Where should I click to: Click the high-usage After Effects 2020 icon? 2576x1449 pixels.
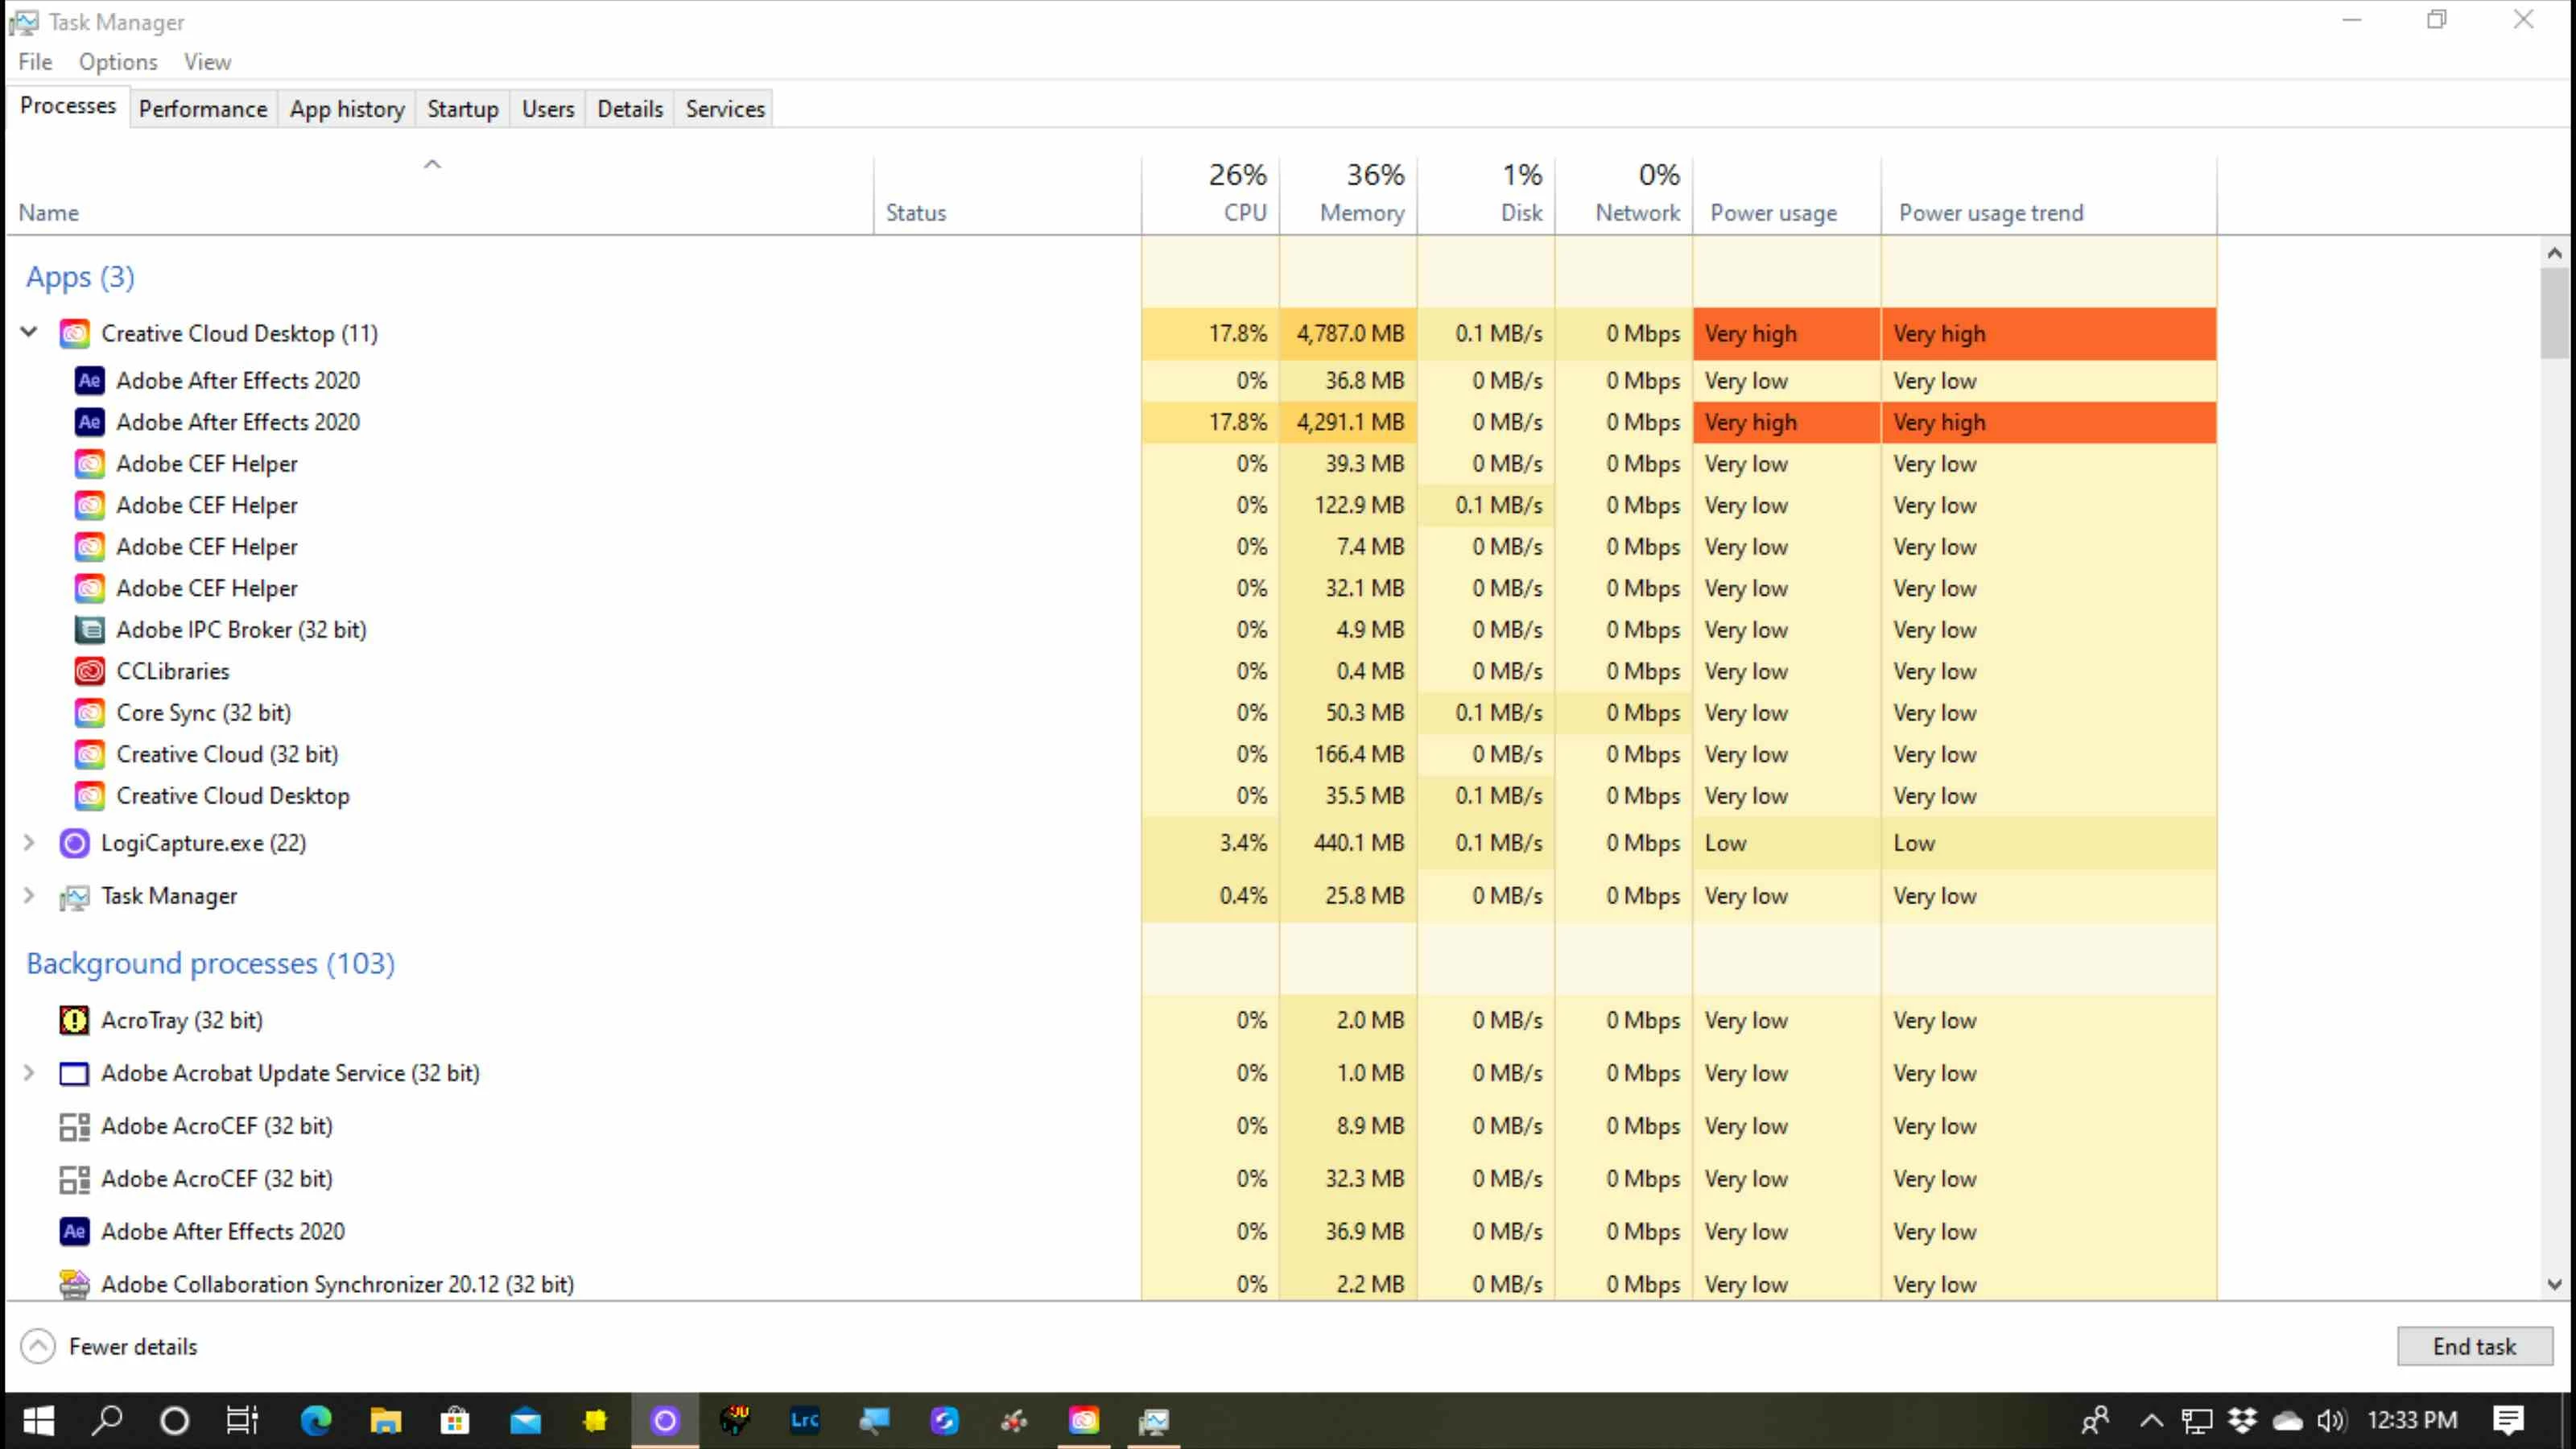coord(90,422)
